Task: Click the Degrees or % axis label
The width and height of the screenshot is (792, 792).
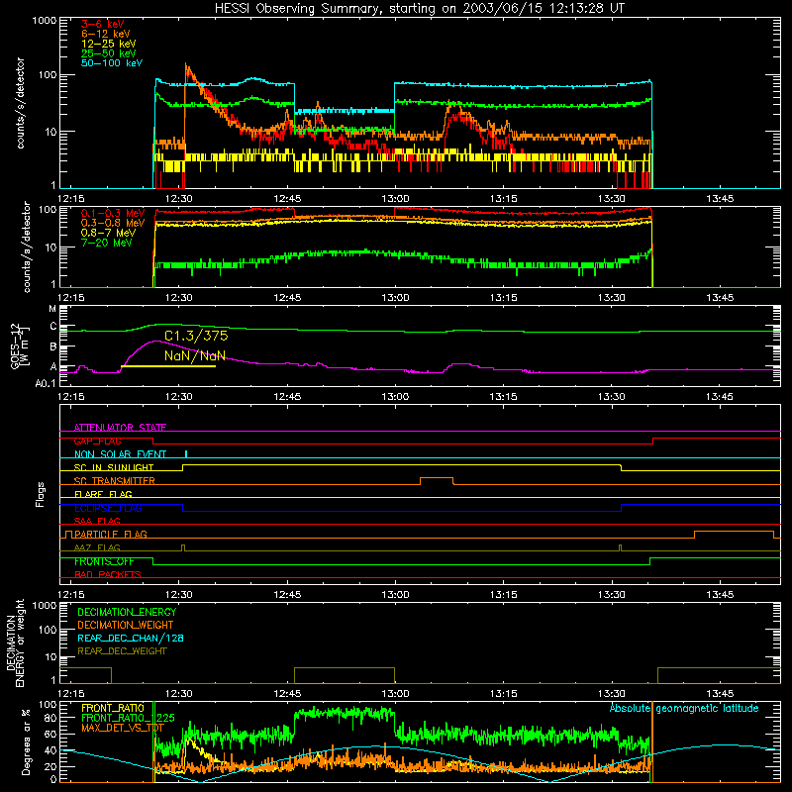Action: (26, 742)
